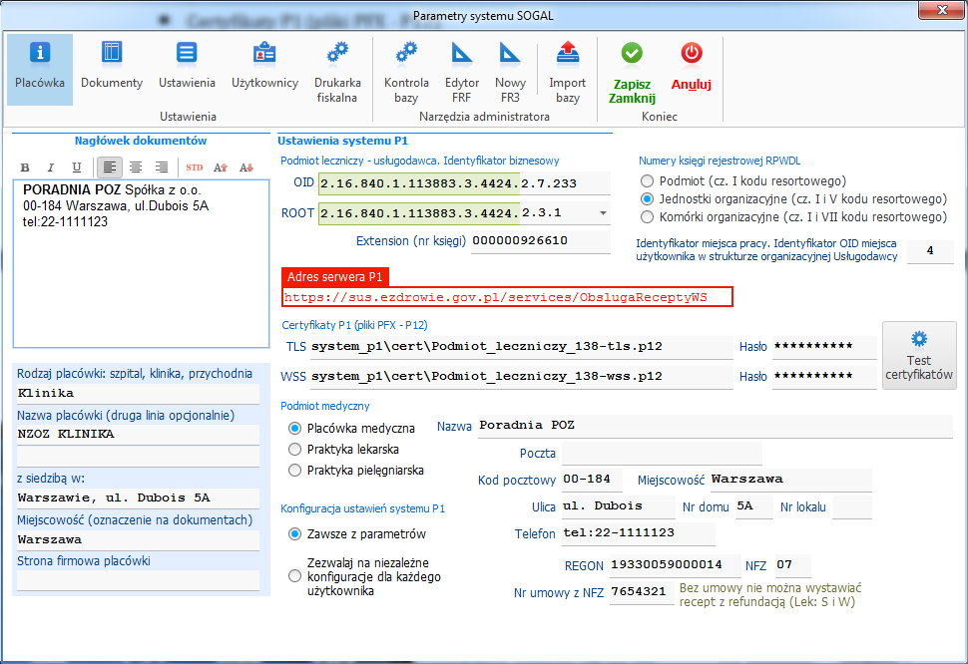Choose Praktyka lekarska radio button
Viewport: 968px width, 664px height.
click(x=295, y=450)
